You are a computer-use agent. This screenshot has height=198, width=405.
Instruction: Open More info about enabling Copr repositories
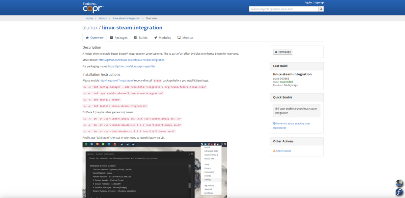(292, 125)
